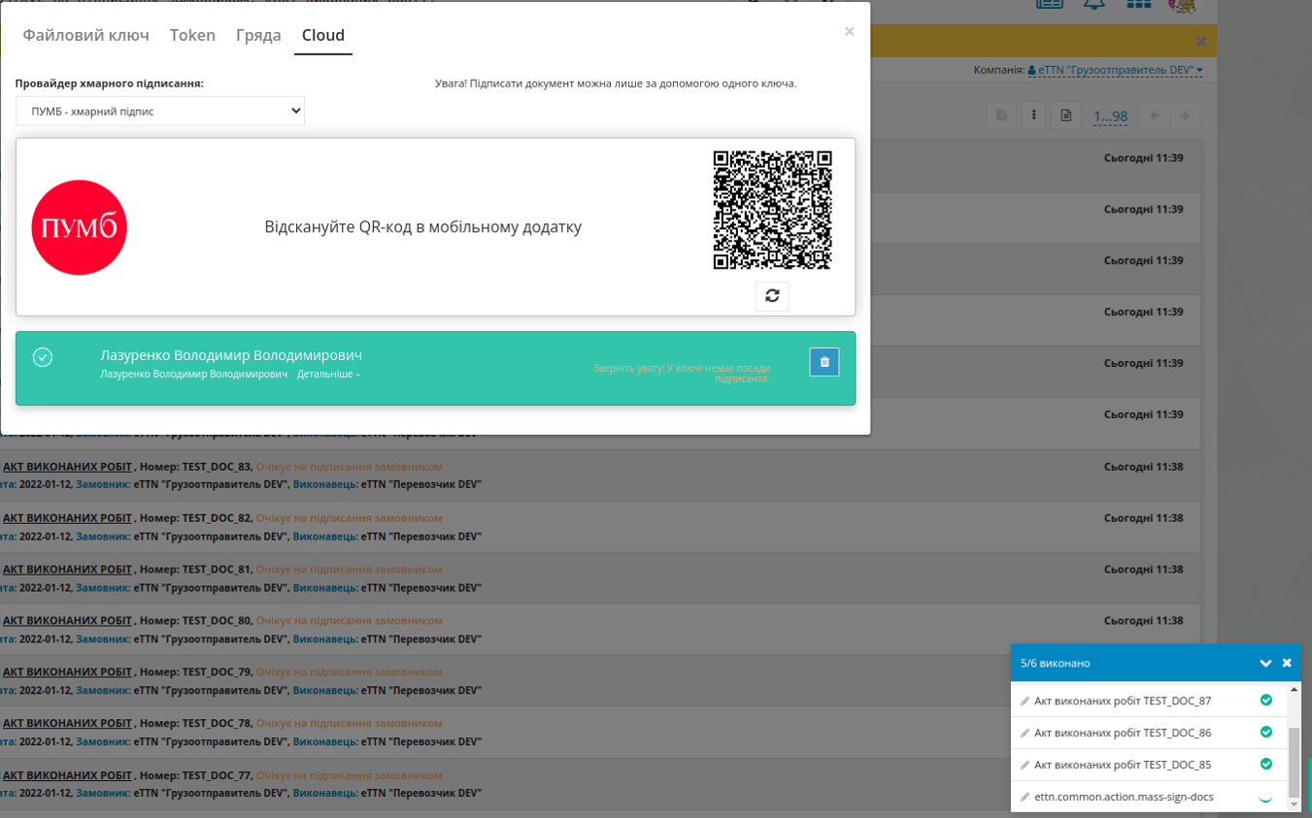Click the user avatar in page header
Viewport: 1312px width, 818px height.
[1182, 5]
